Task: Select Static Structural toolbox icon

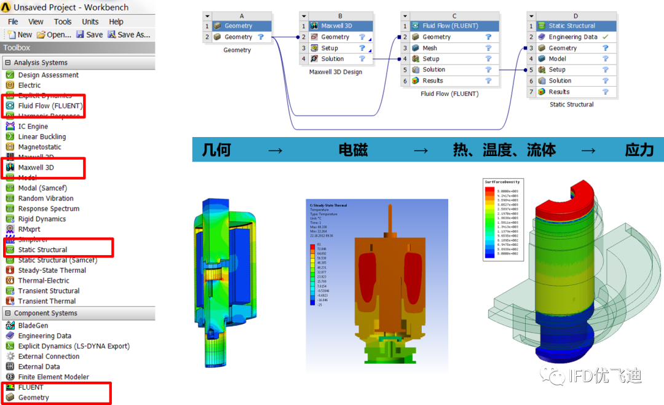Action: 10,250
